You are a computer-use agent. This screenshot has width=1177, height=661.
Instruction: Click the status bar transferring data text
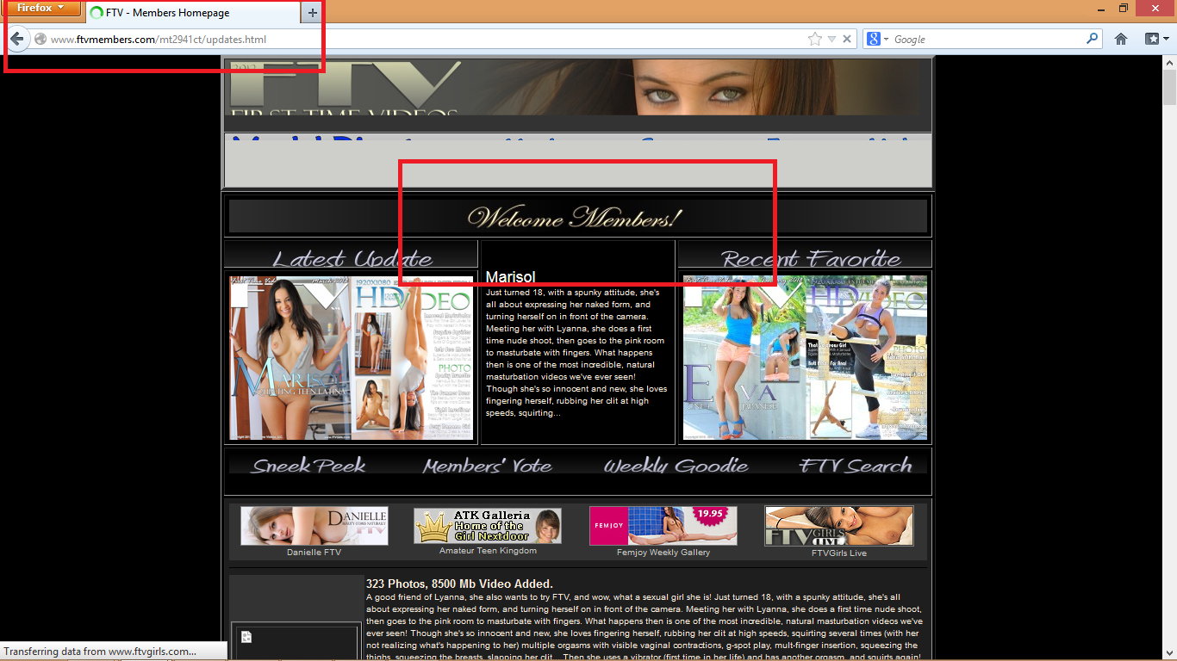click(99, 652)
